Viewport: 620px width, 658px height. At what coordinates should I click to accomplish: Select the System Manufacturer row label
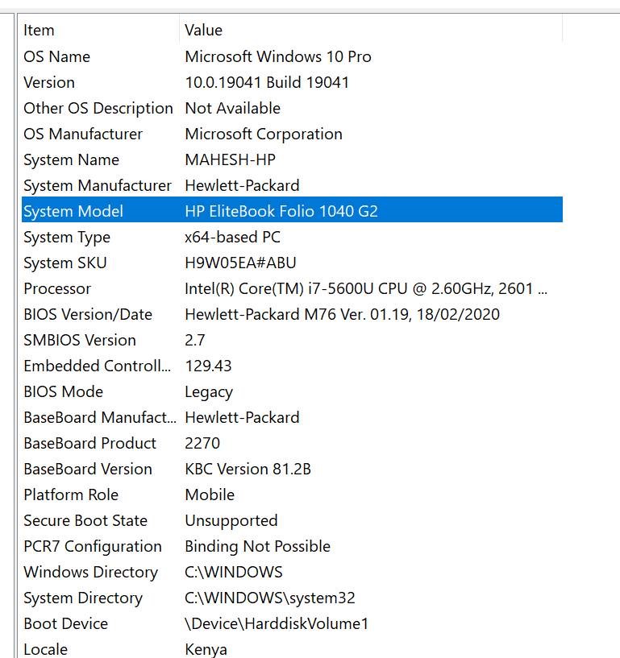(98, 186)
